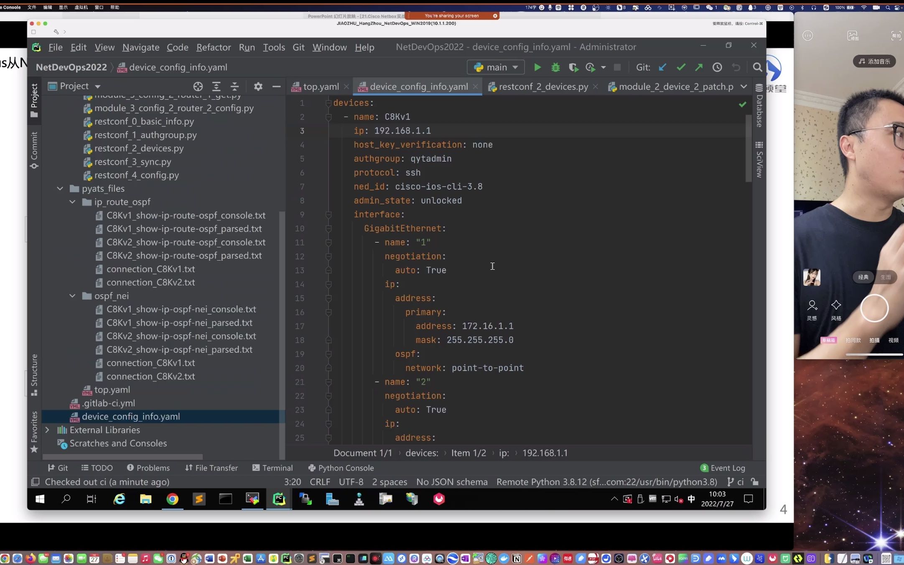904x565 pixels.
Task: Toggle read-only lock in status bar
Action: 755,482
